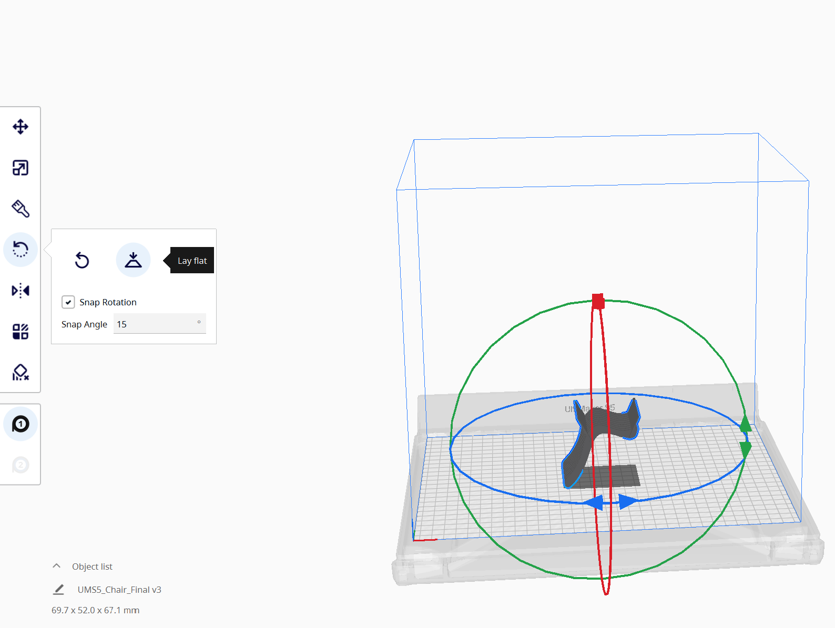This screenshot has width=835, height=628.
Task: Select the paint brush tool
Action: (x=21, y=209)
